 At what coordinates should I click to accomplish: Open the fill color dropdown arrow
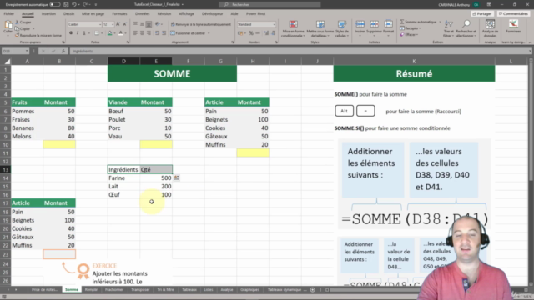(114, 33)
